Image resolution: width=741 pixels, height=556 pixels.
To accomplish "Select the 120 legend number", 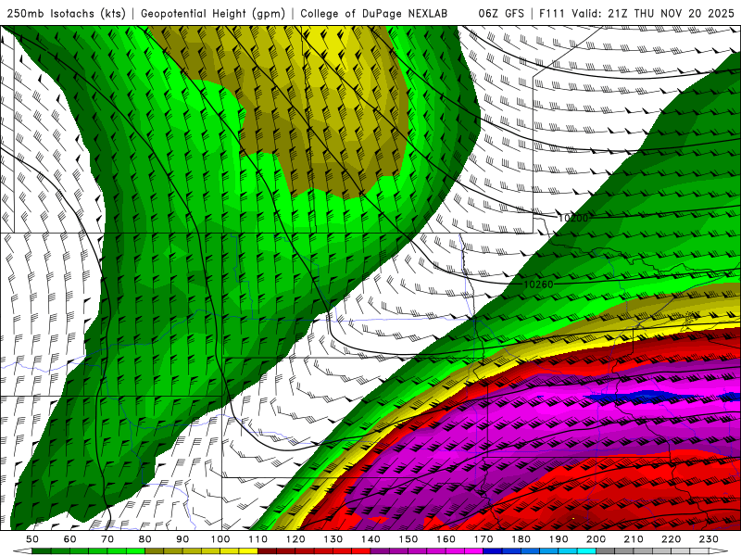I will tap(295, 539).
